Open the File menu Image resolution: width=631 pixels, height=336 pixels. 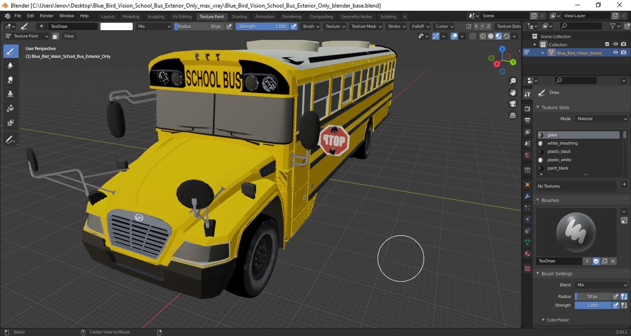(x=18, y=16)
